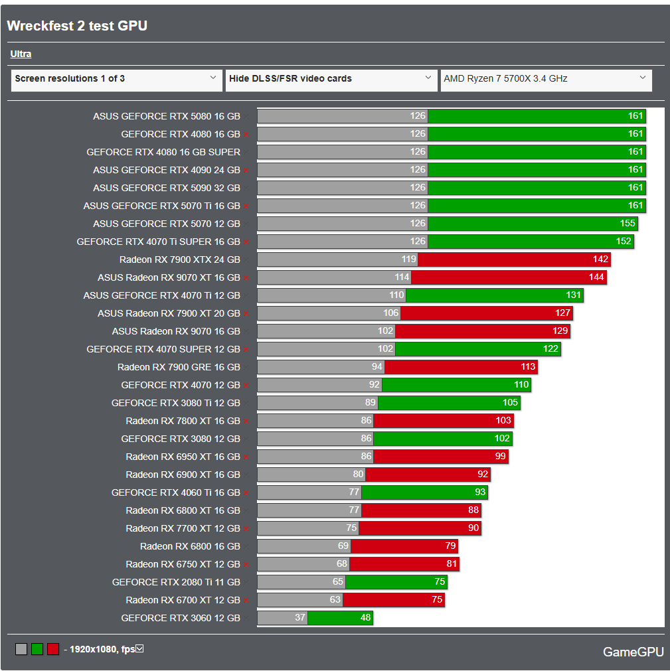Click the 48 value on RTX 3060 bar
670x671 pixels.
[366, 617]
